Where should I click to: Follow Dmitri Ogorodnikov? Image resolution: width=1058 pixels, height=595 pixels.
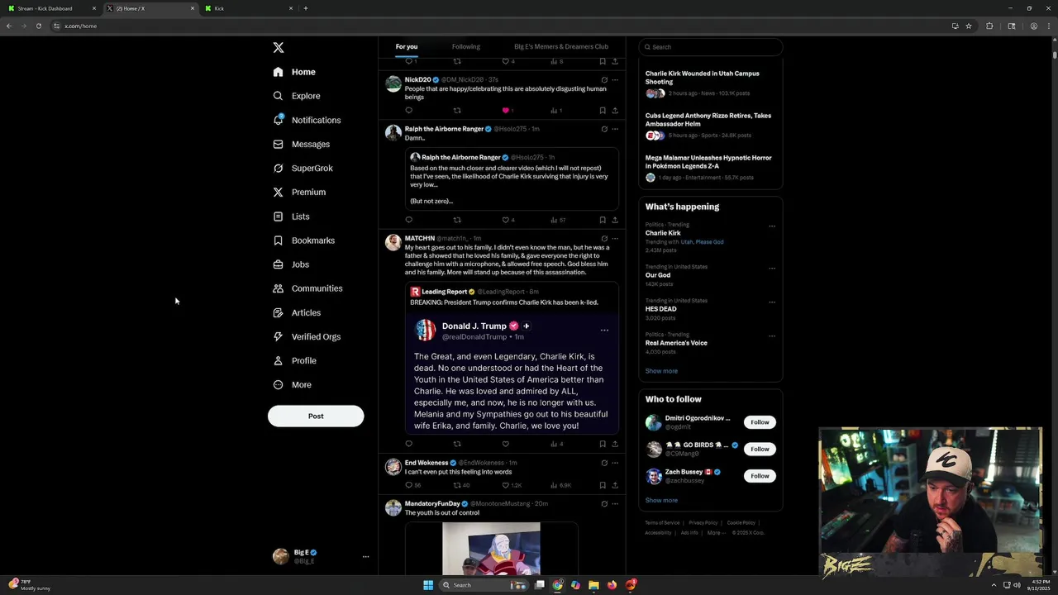click(x=760, y=422)
